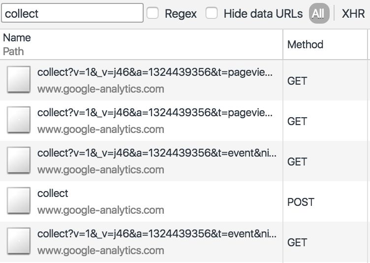The height and width of the screenshot is (263, 370).
Task: Select the last t=event collect request name
Action: pyautogui.click(x=156, y=234)
